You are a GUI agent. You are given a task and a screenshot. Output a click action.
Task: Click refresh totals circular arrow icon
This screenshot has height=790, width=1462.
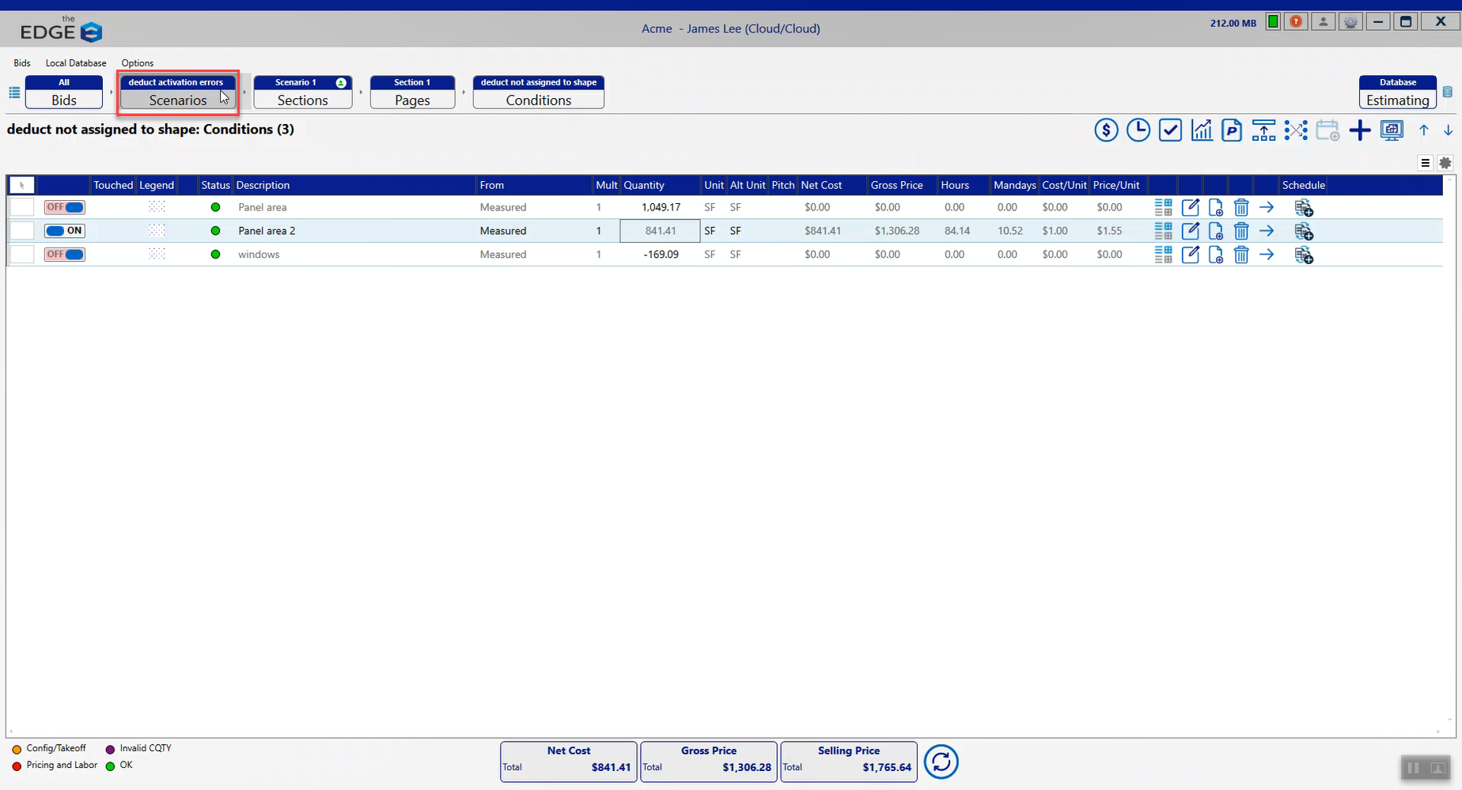[941, 762]
